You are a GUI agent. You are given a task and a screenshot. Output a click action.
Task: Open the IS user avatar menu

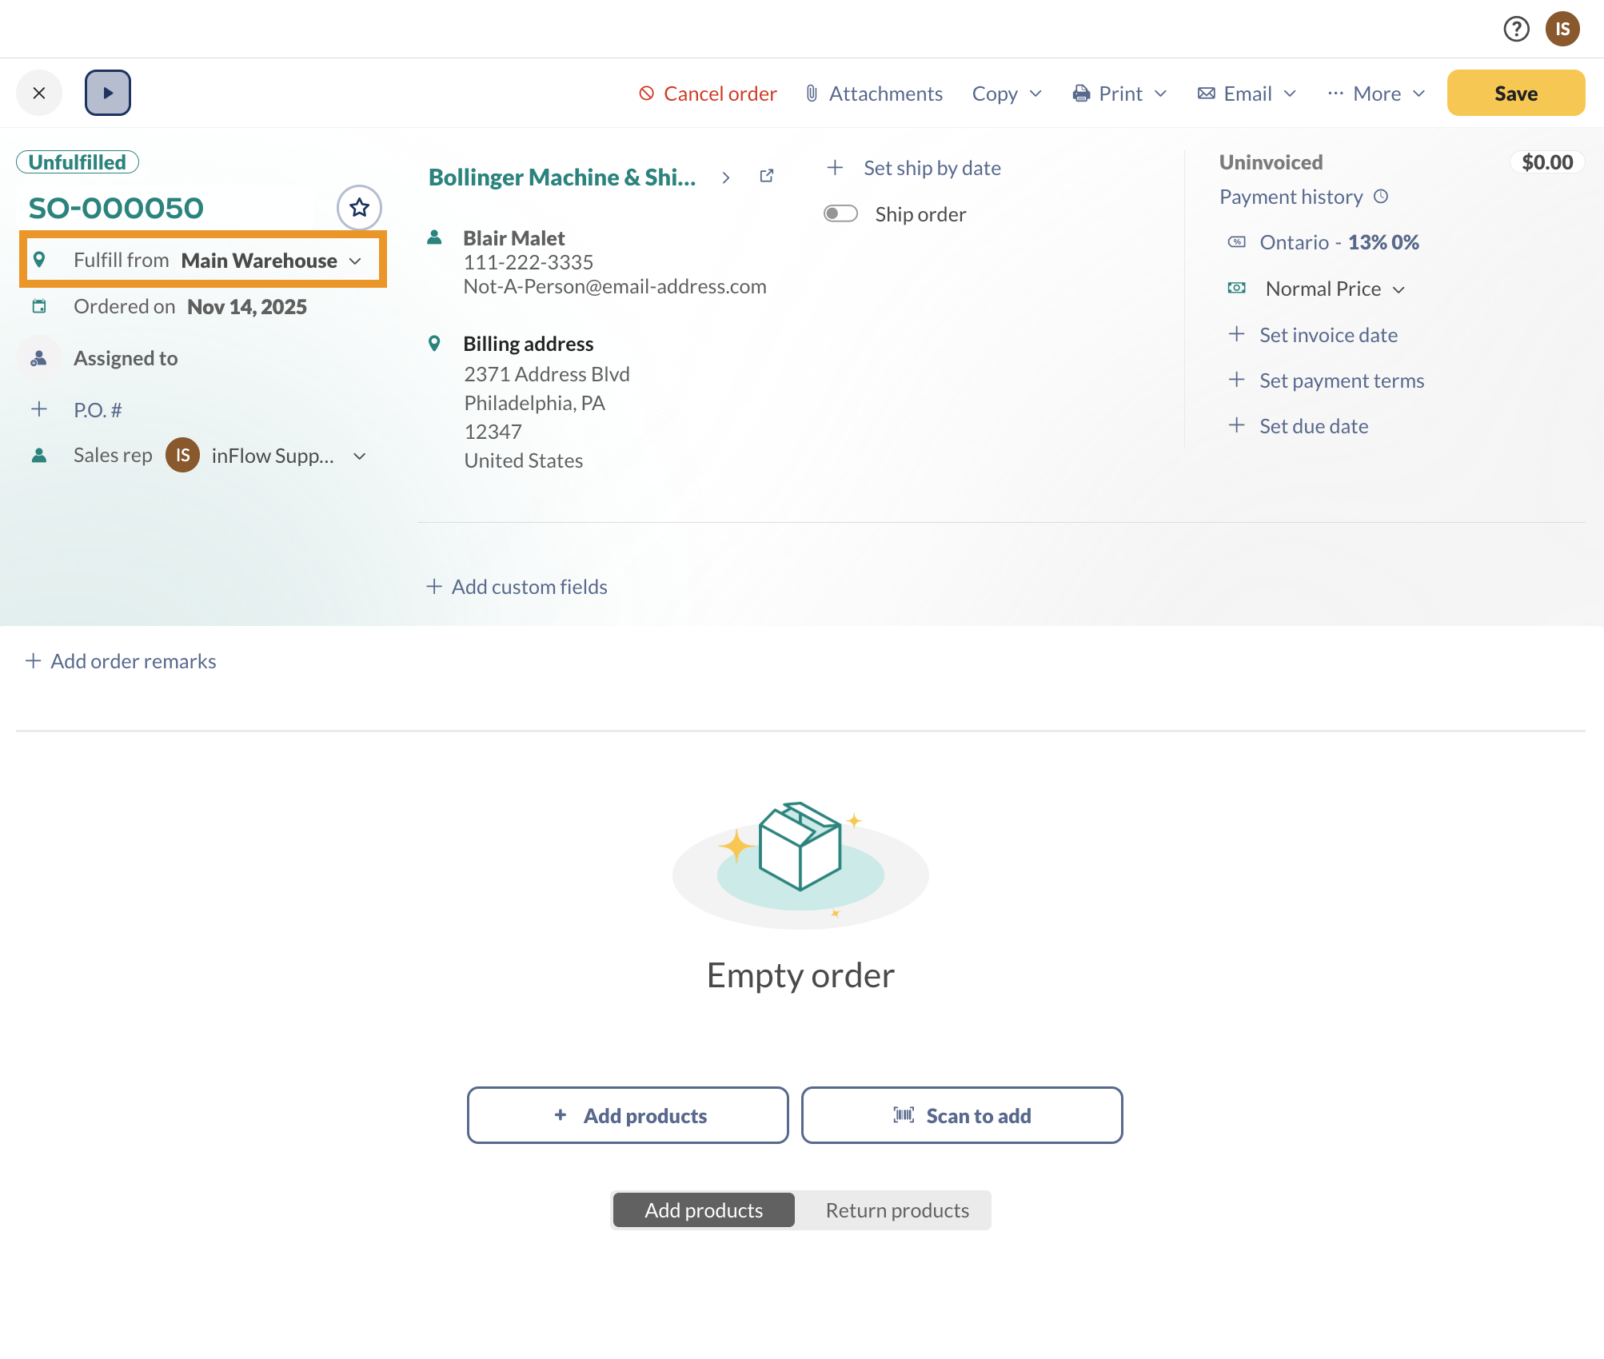click(x=1562, y=29)
